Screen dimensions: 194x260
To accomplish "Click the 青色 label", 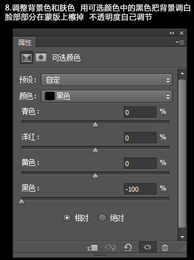I will [30, 111].
